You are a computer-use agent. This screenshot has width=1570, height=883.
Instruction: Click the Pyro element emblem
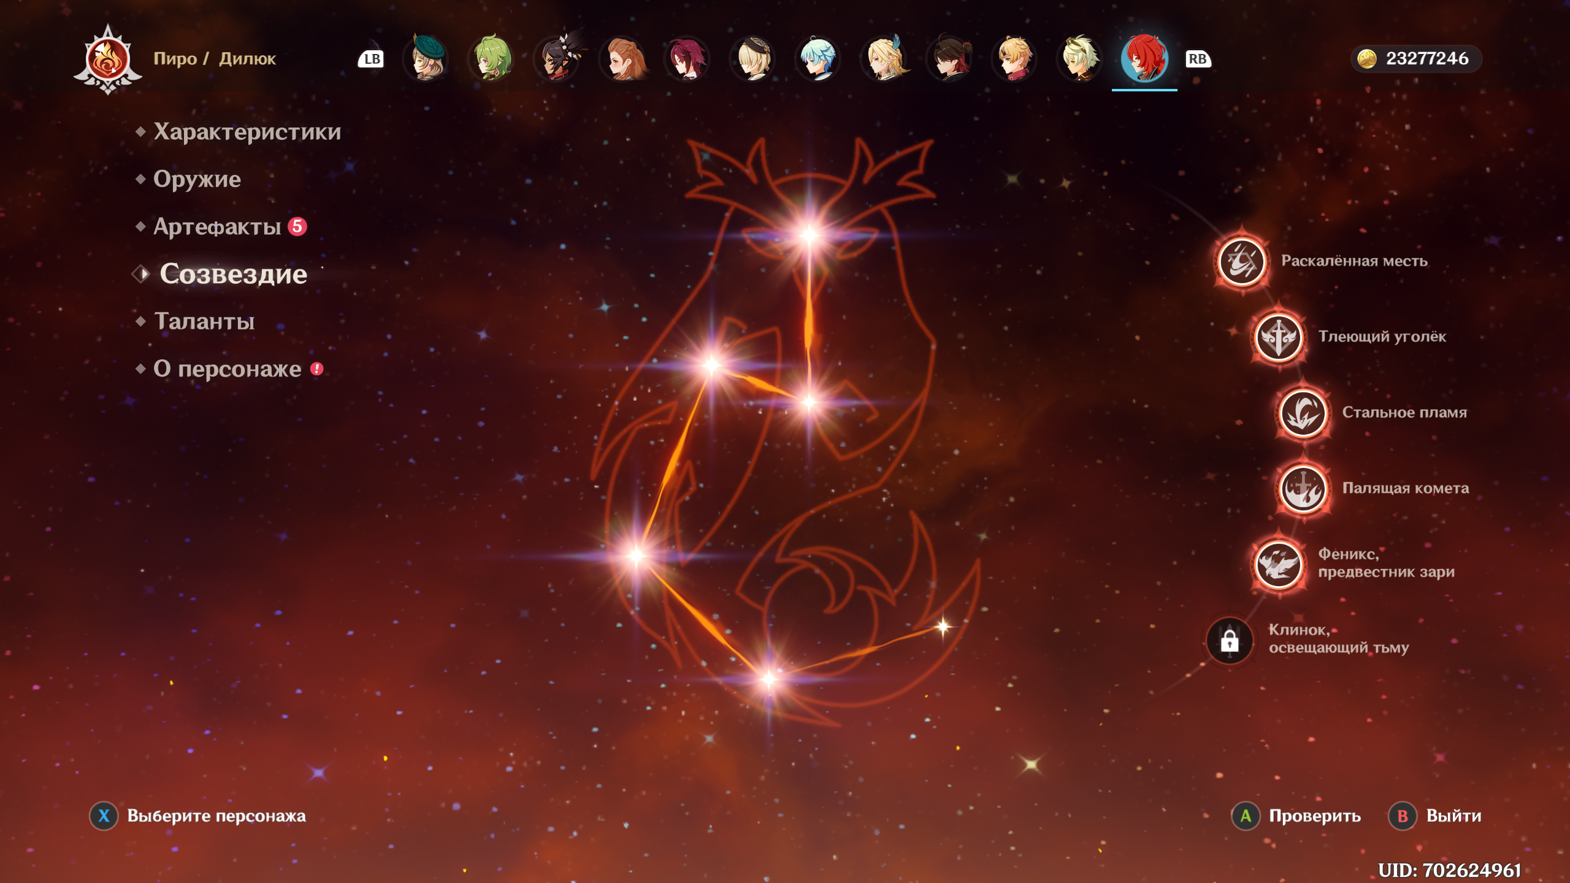108,59
